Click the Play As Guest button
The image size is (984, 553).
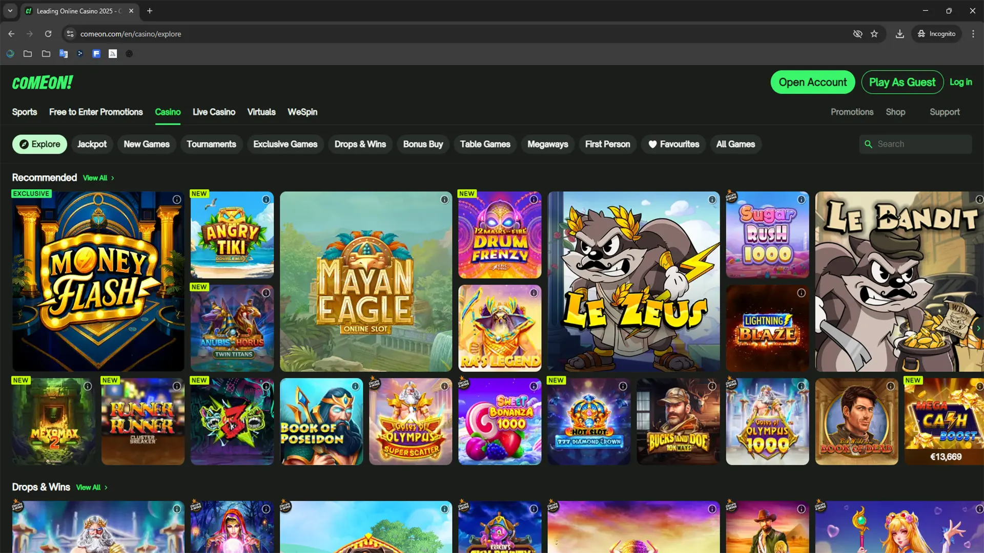pyautogui.click(x=902, y=82)
